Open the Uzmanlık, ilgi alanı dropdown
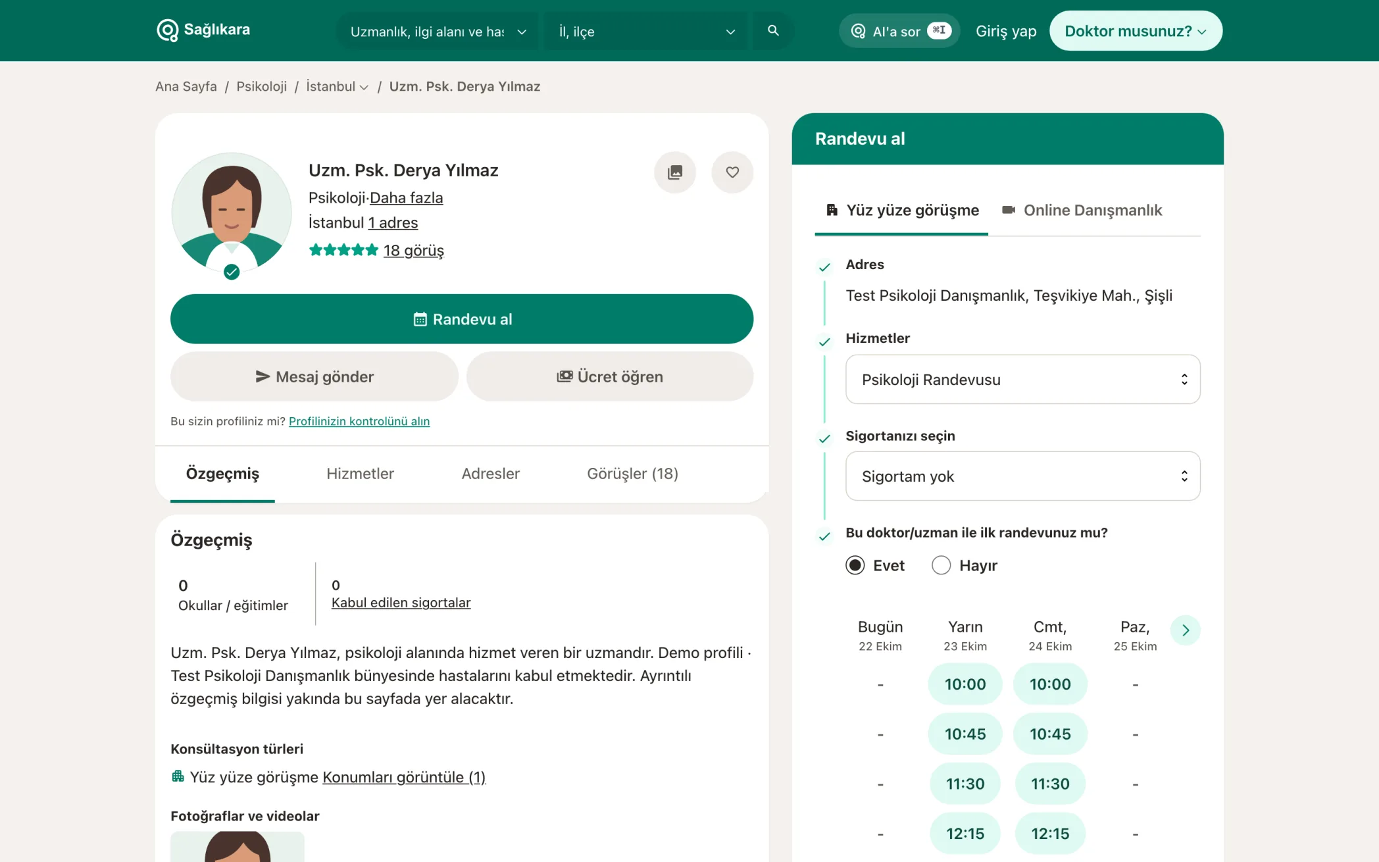Screen dimensions: 1379x862 coord(438,31)
